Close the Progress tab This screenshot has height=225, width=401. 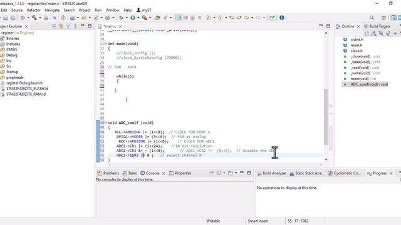point(391,173)
